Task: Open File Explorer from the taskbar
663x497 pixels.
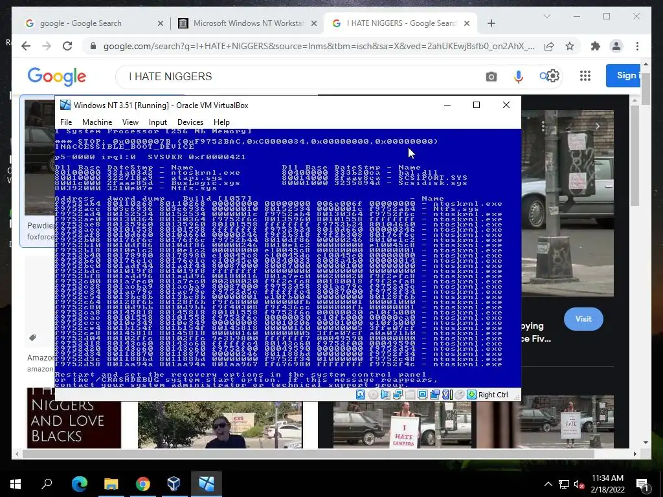Action: coord(111,484)
